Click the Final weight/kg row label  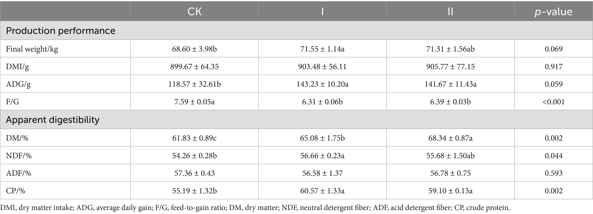pyautogui.click(x=32, y=49)
